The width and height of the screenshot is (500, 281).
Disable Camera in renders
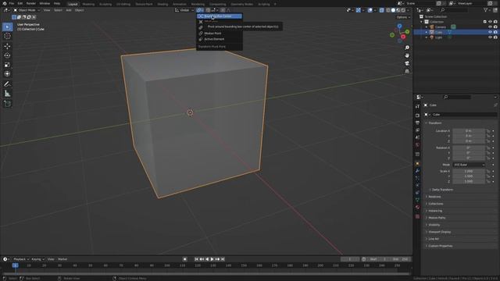pos(495,27)
